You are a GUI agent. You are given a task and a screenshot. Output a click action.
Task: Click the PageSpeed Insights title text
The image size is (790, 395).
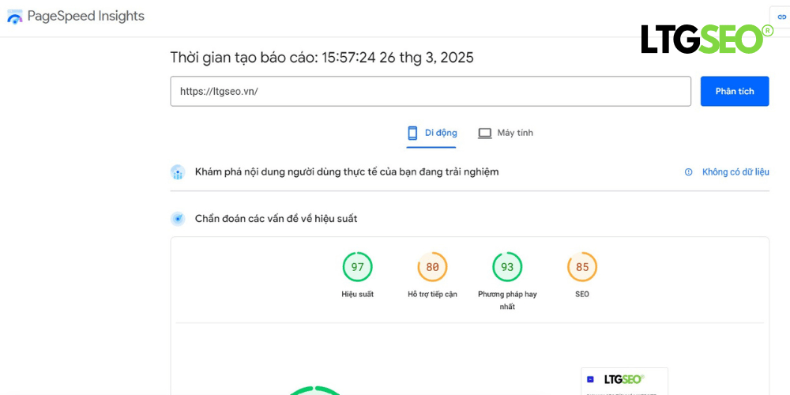pyautogui.click(x=85, y=16)
